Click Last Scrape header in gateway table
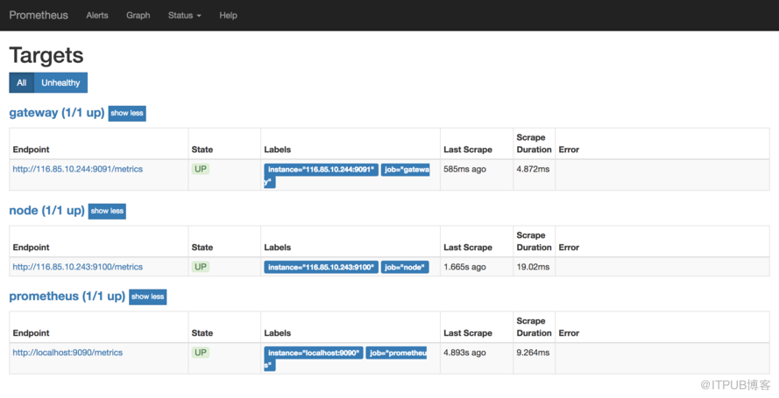Image resolution: width=779 pixels, height=398 pixels. tap(468, 150)
